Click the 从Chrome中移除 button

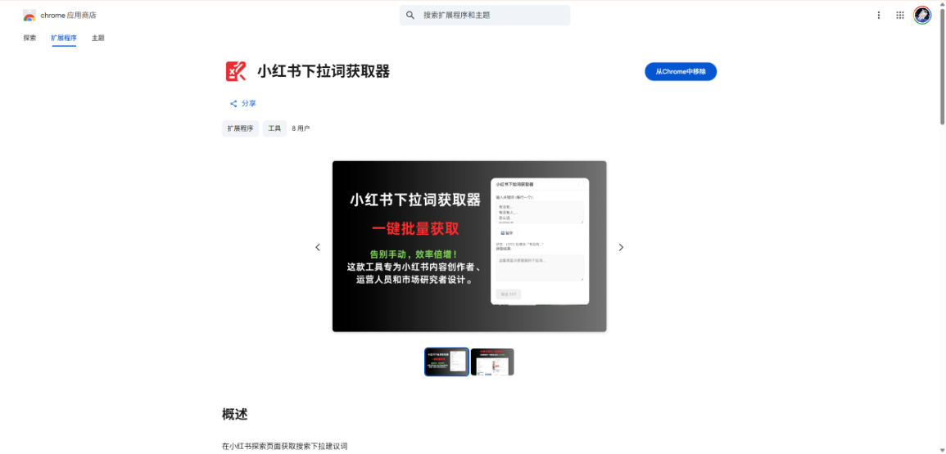(x=681, y=71)
